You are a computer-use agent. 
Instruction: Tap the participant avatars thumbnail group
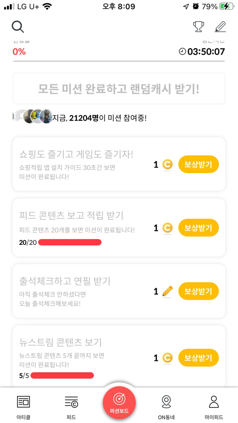[33, 117]
